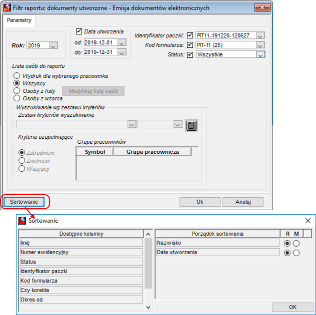
Task: Select Data utworzenia in sort order list
Action: (218, 252)
